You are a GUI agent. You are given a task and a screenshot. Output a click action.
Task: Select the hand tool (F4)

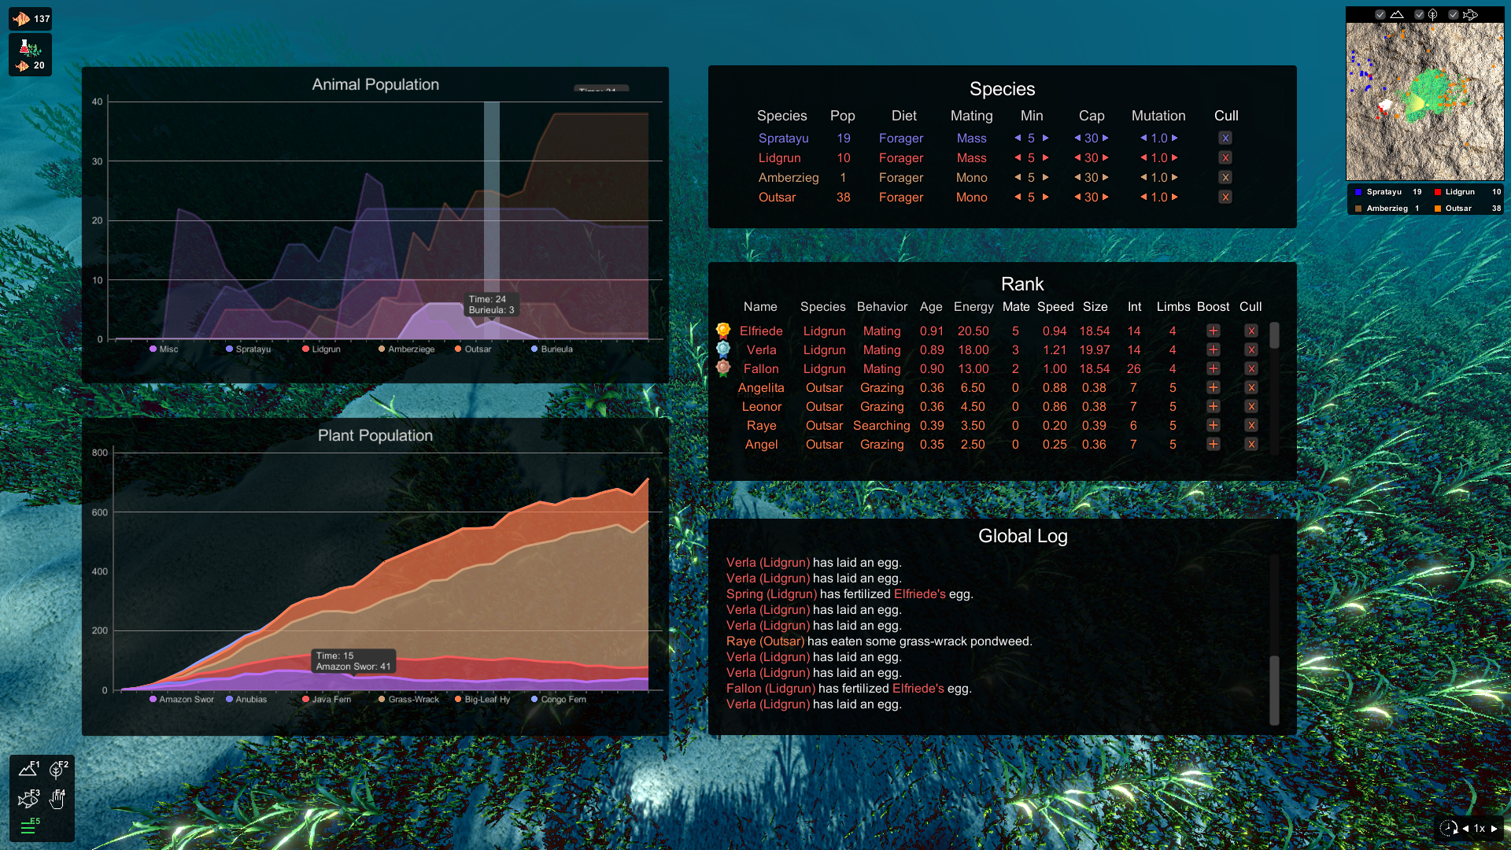coord(57,798)
